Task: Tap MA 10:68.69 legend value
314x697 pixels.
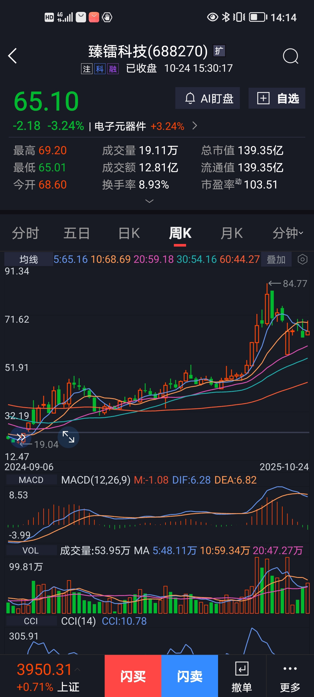Action: (111, 259)
